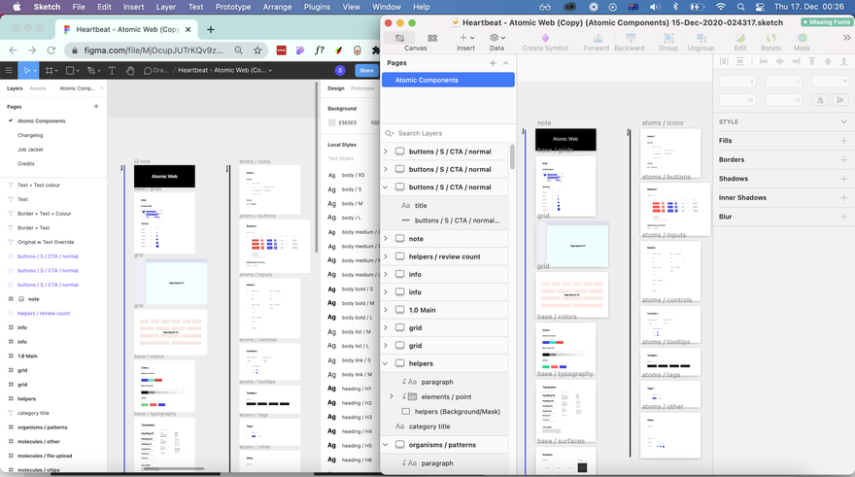
Task: Click the f? font extension icon
Action: tap(320, 51)
